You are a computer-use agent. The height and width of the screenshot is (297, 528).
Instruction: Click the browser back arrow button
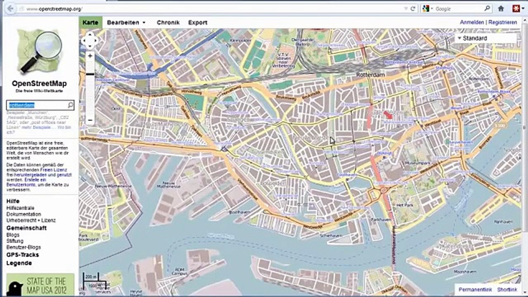coord(10,8)
